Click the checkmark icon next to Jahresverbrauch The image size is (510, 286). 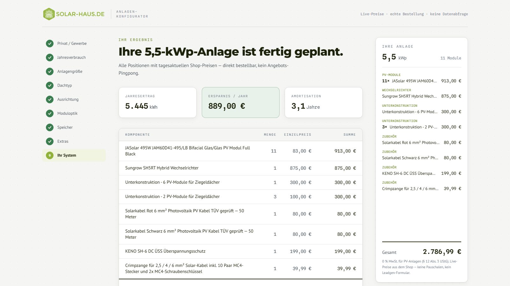pos(50,58)
